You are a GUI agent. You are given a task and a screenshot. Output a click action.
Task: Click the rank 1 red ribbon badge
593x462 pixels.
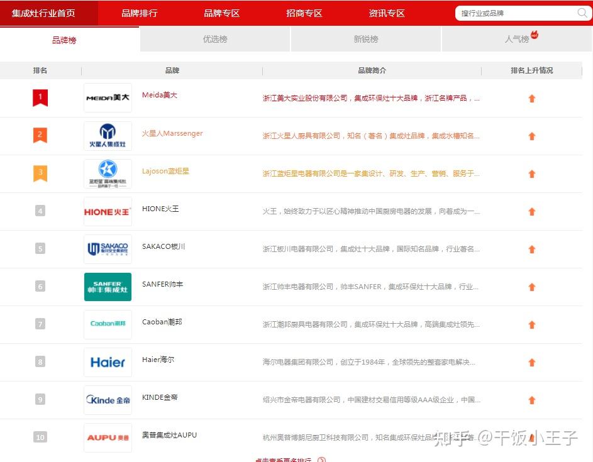(40, 97)
